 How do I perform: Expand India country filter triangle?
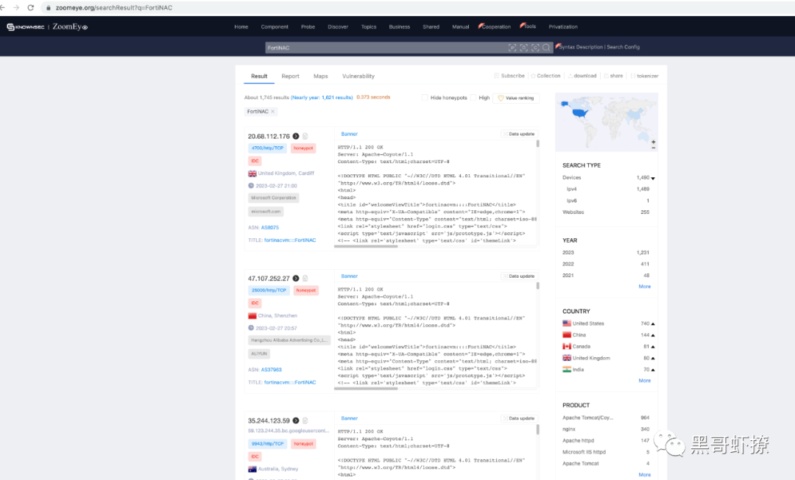click(x=653, y=370)
